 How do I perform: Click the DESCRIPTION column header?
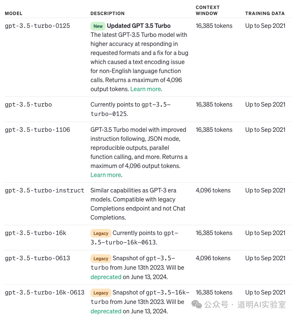pyautogui.click(x=107, y=14)
